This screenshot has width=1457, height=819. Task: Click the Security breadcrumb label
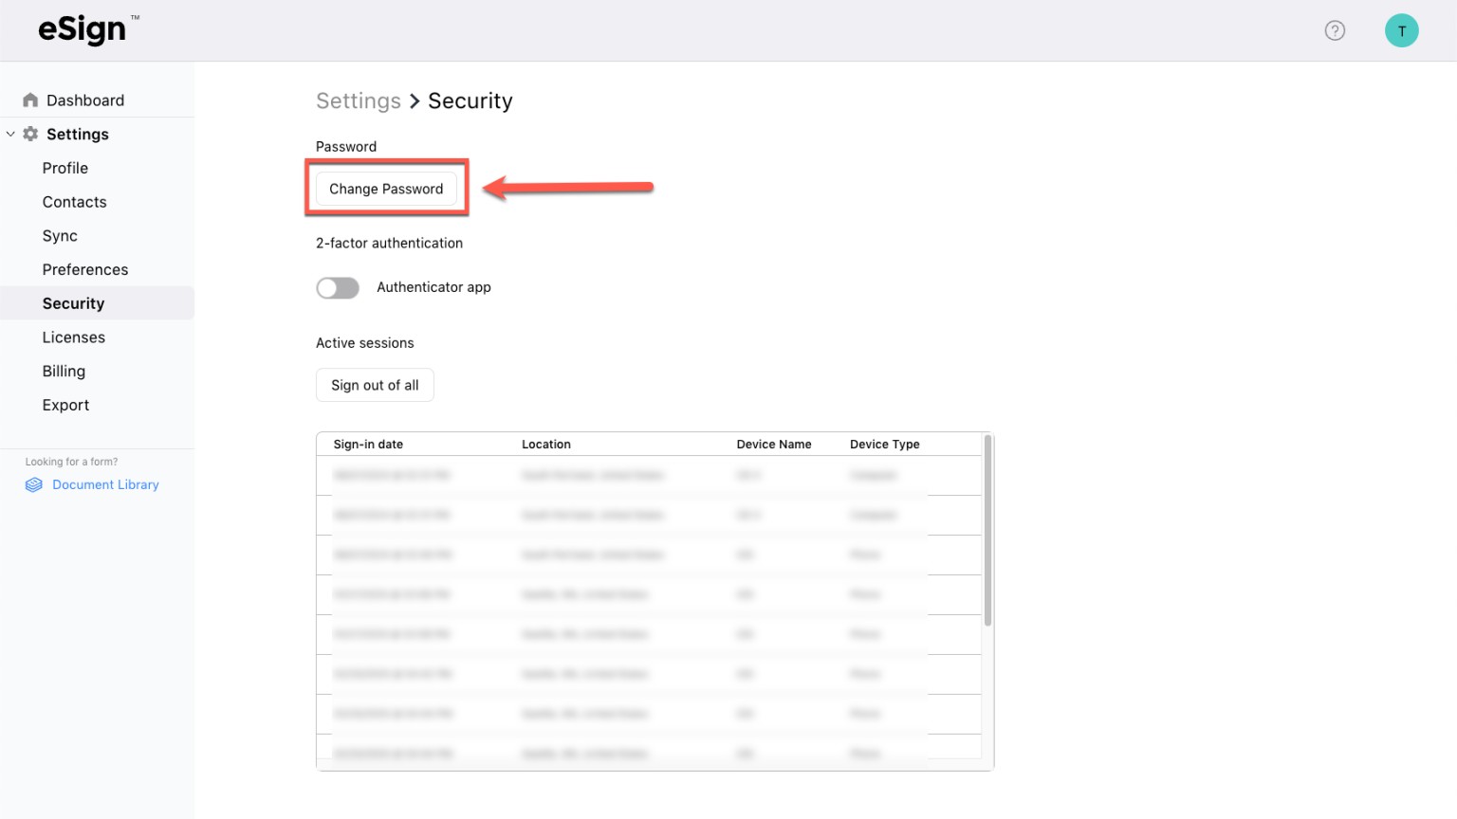coord(470,100)
